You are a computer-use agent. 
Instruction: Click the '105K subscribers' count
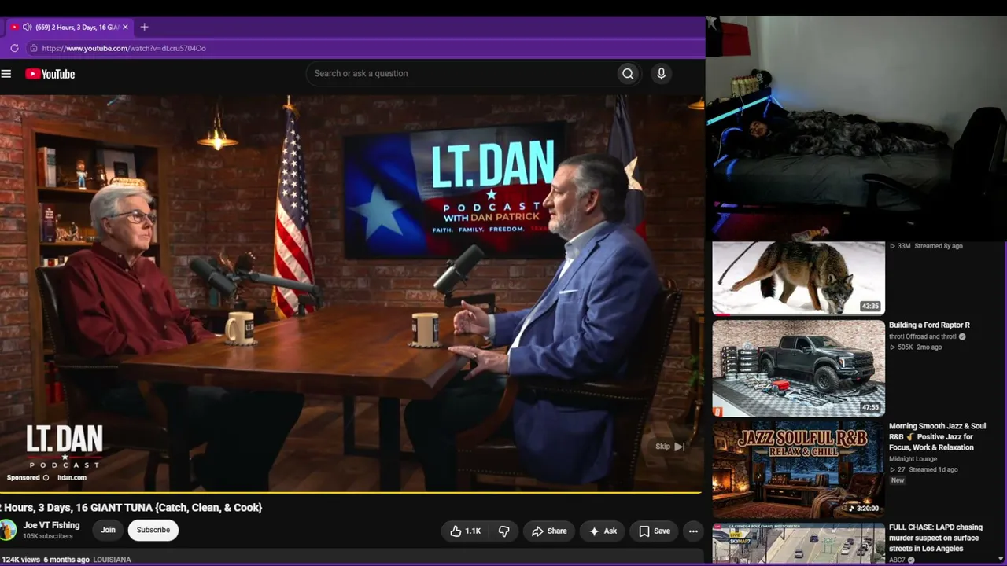coord(48,536)
